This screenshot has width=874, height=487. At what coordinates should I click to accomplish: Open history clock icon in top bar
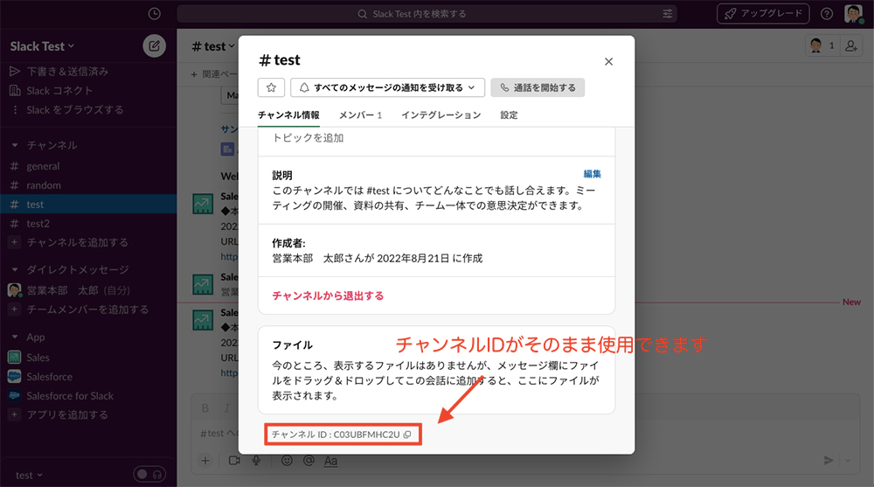pos(155,14)
